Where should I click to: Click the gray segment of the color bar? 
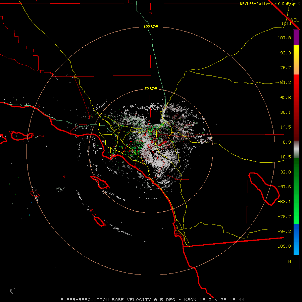coord(296,149)
